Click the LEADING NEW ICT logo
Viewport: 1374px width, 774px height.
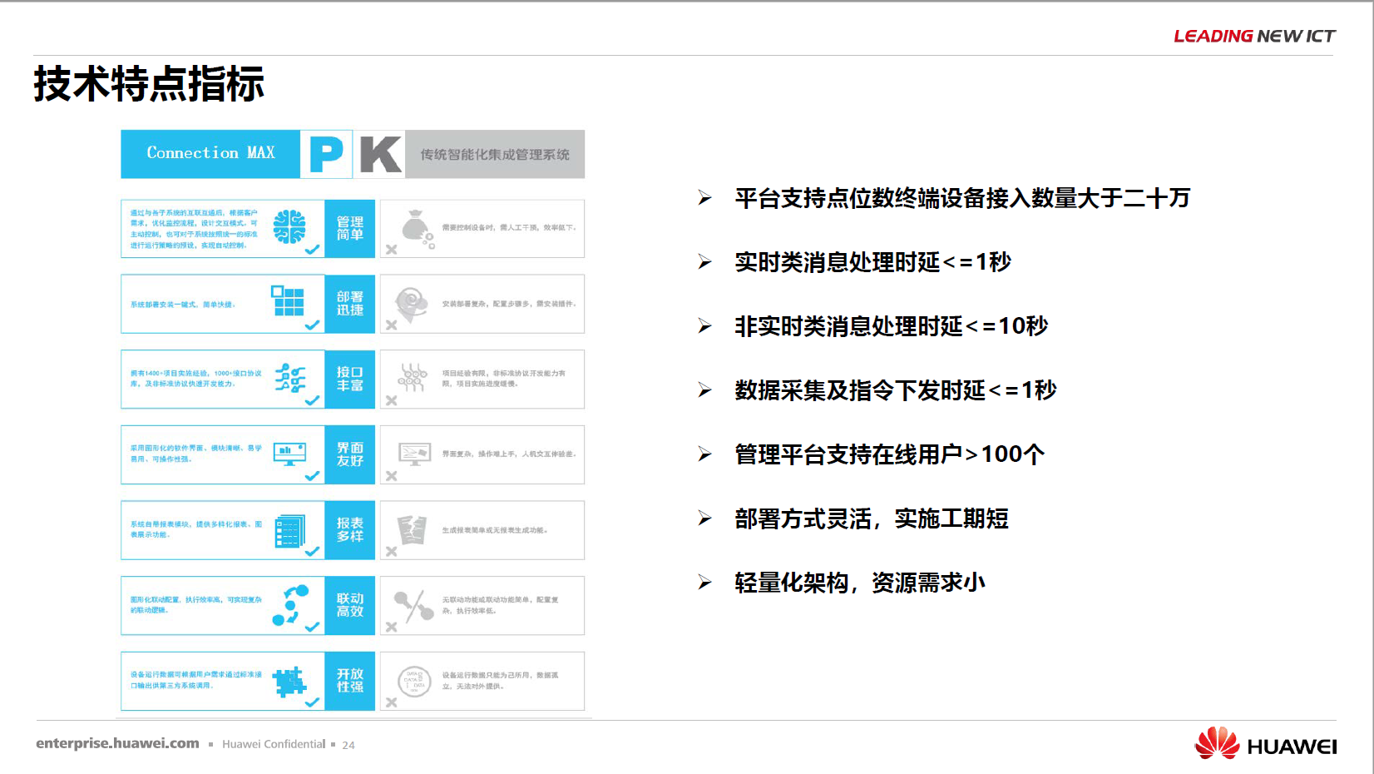point(1254,36)
